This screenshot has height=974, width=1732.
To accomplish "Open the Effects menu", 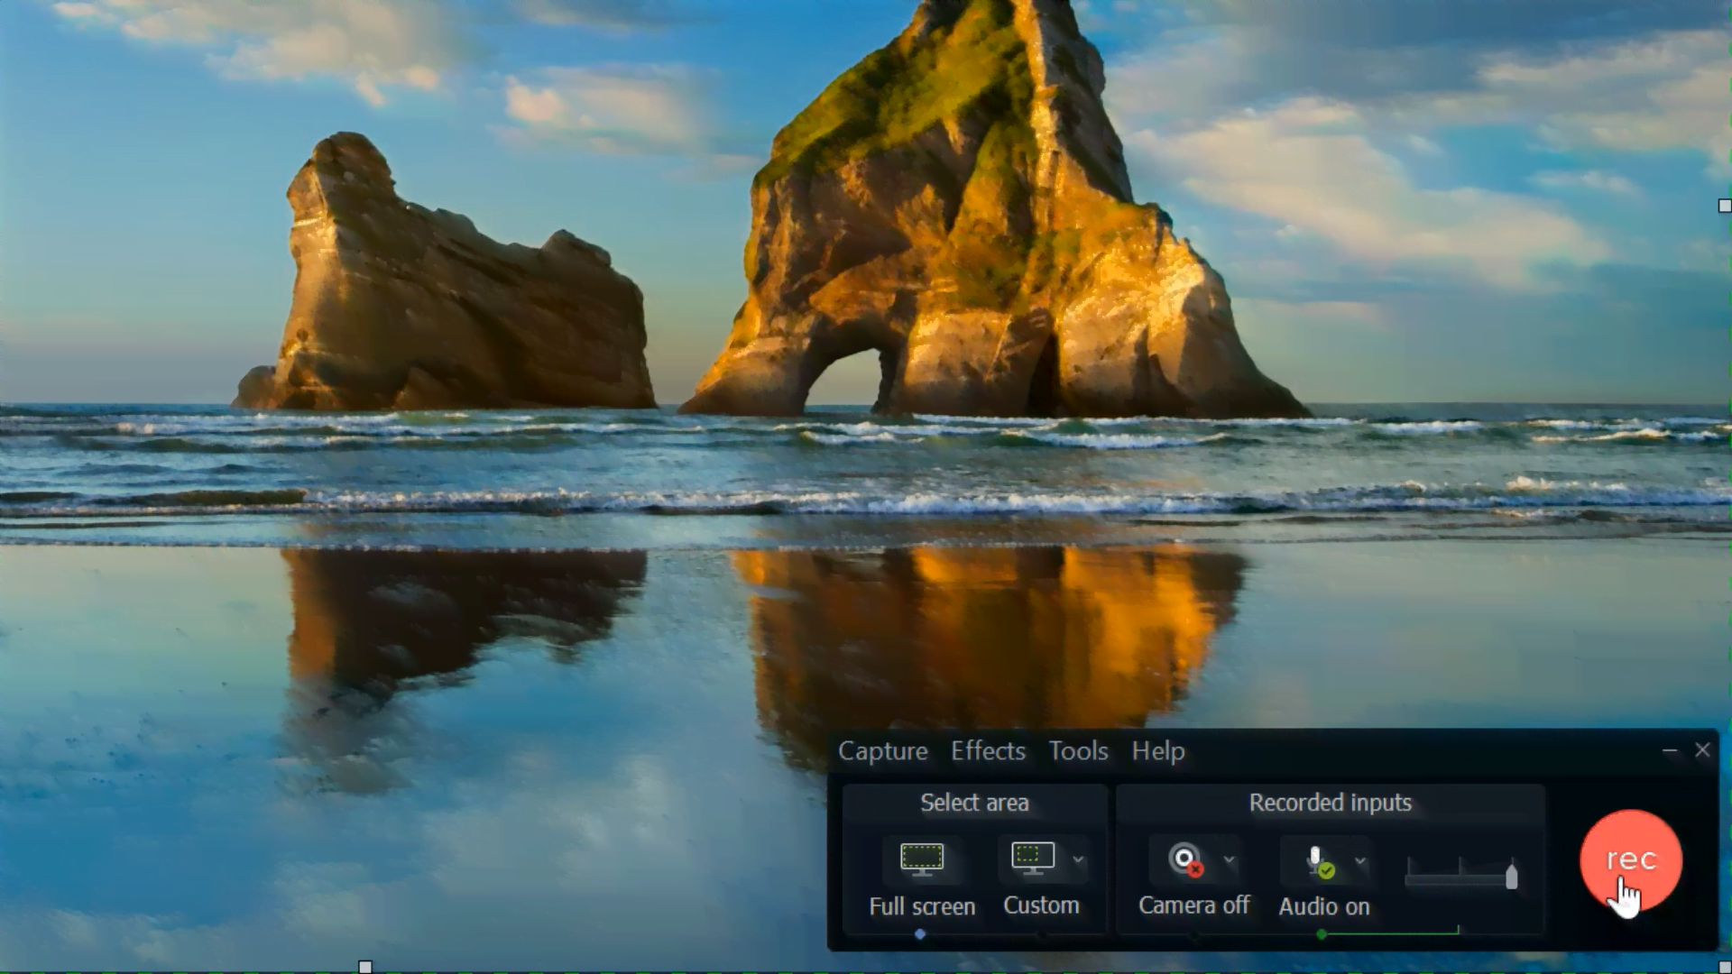I will 988,750.
